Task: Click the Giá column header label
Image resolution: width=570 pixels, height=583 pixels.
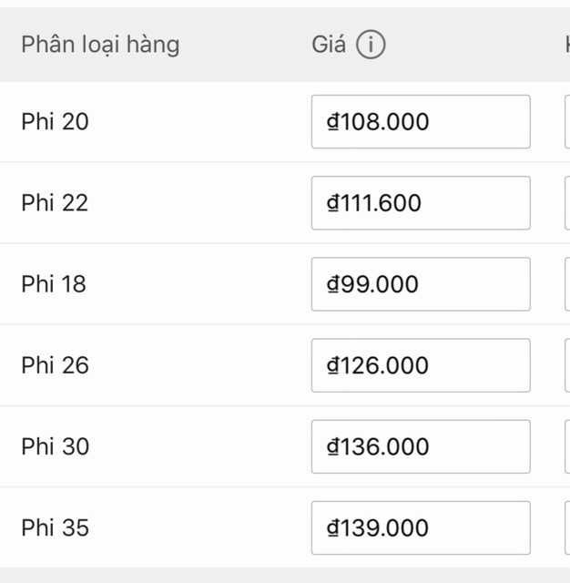Action: [329, 45]
